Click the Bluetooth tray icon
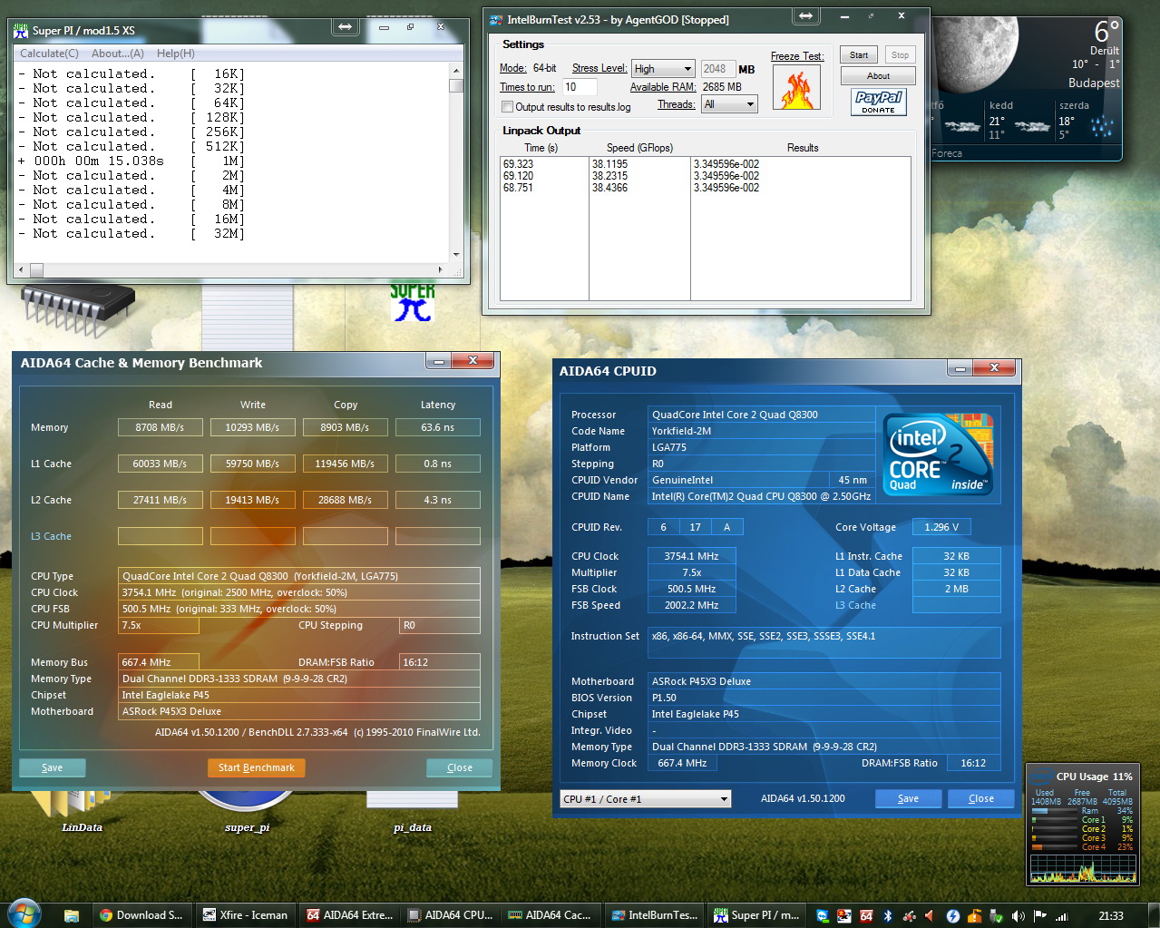Image resolution: width=1160 pixels, height=928 pixels. click(888, 916)
